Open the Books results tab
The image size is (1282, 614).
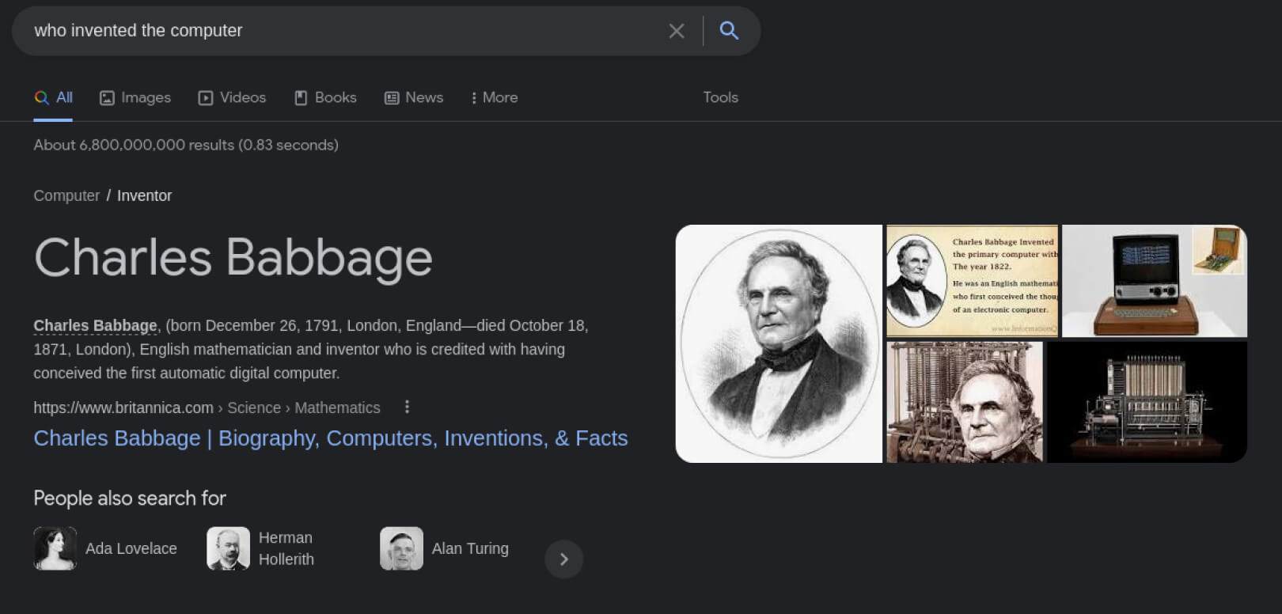coord(325,97)
